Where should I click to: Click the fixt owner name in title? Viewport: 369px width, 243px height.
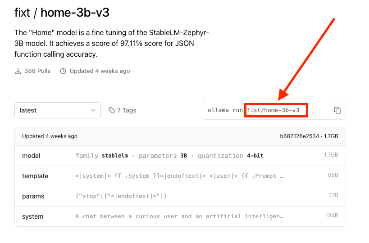tap(22, 13)
